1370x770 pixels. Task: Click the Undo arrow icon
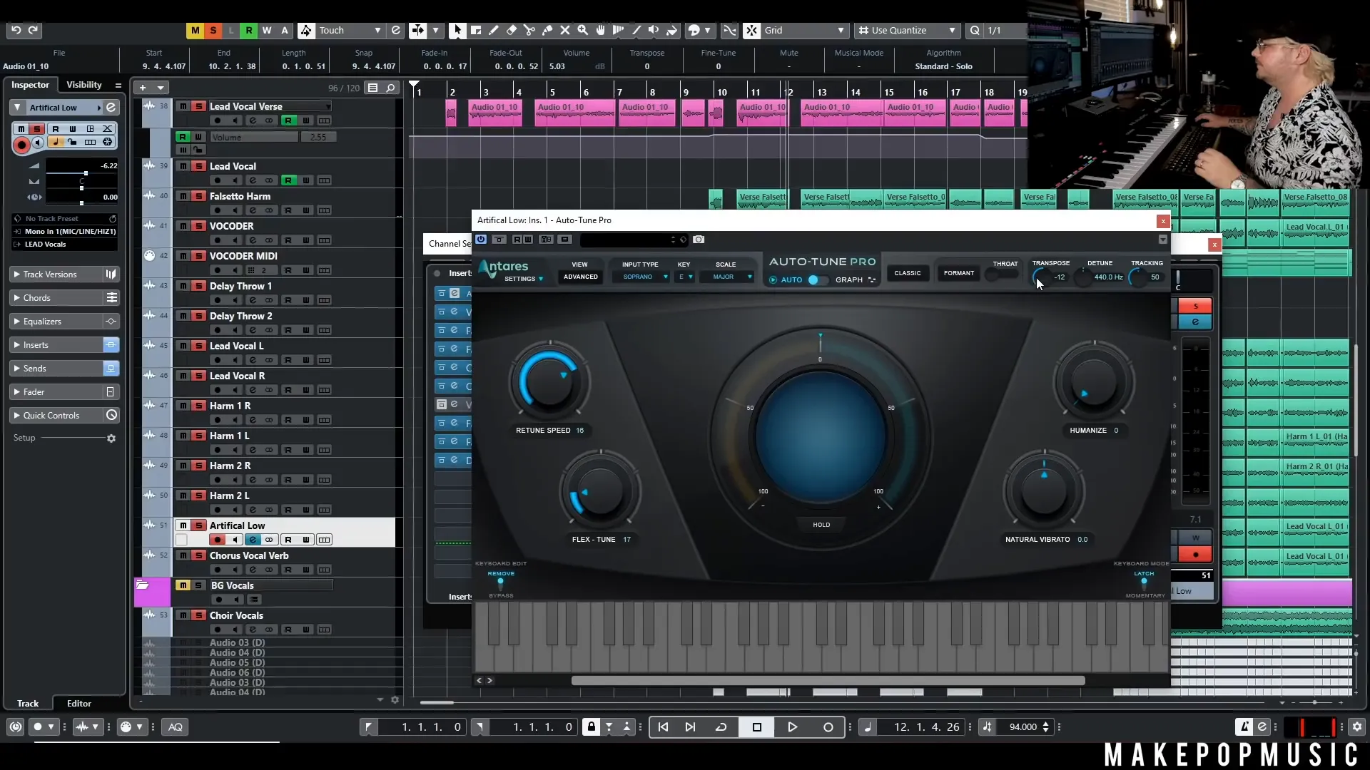16,30
